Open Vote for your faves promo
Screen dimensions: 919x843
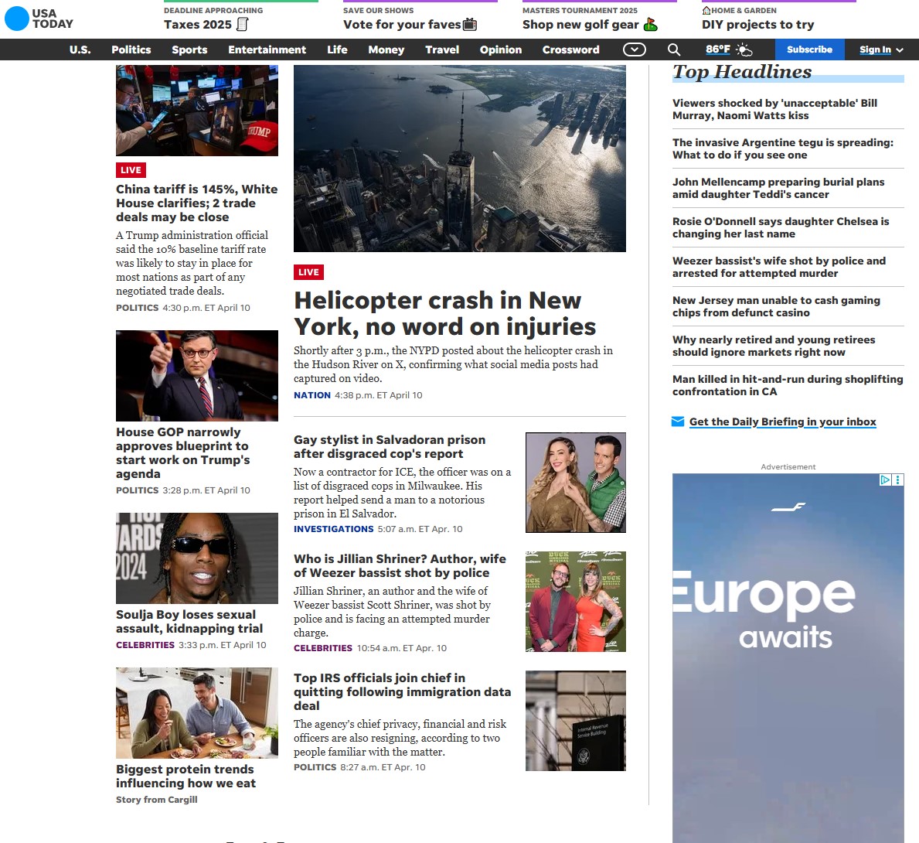(x=402, y=25)
